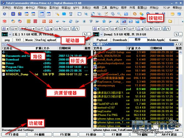Click the F4 编辑 function button

[x=40, y=134]
